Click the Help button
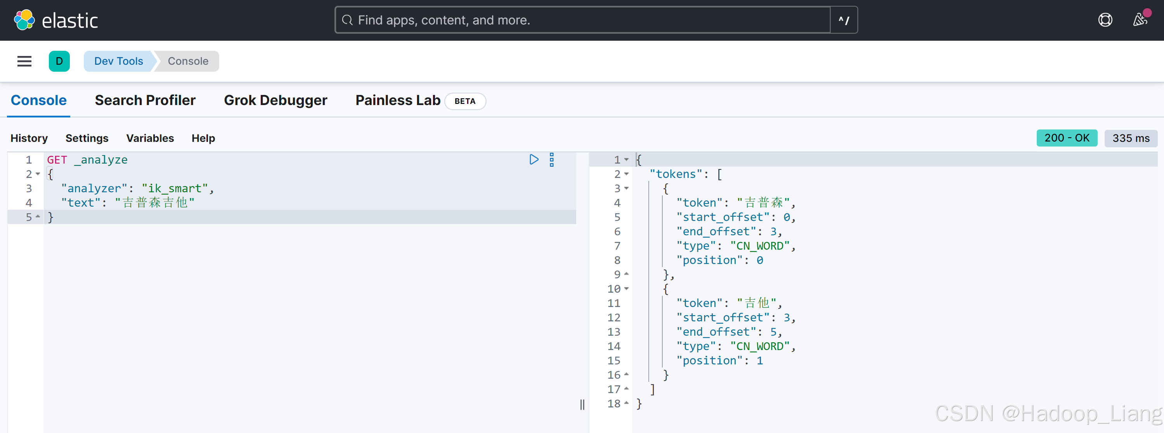The image size is (1164, 433). (x=203, y=139)
